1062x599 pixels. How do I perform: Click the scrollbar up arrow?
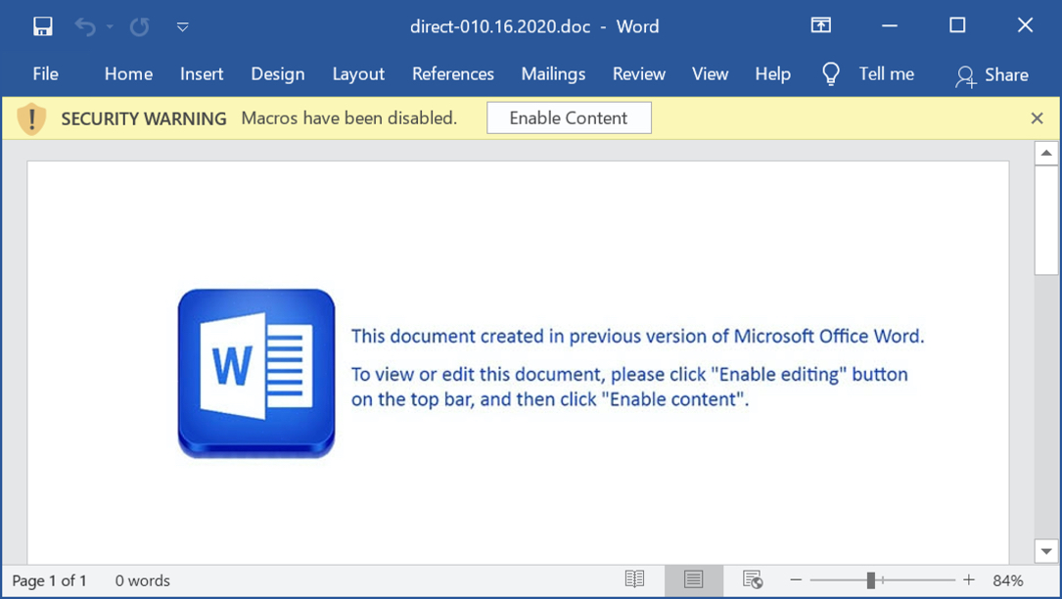[1046, 153]
